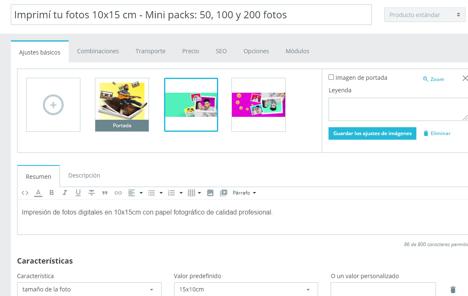
Task: Insert an image into the summary
Action: pyautogui.click(x=210, y=193)
